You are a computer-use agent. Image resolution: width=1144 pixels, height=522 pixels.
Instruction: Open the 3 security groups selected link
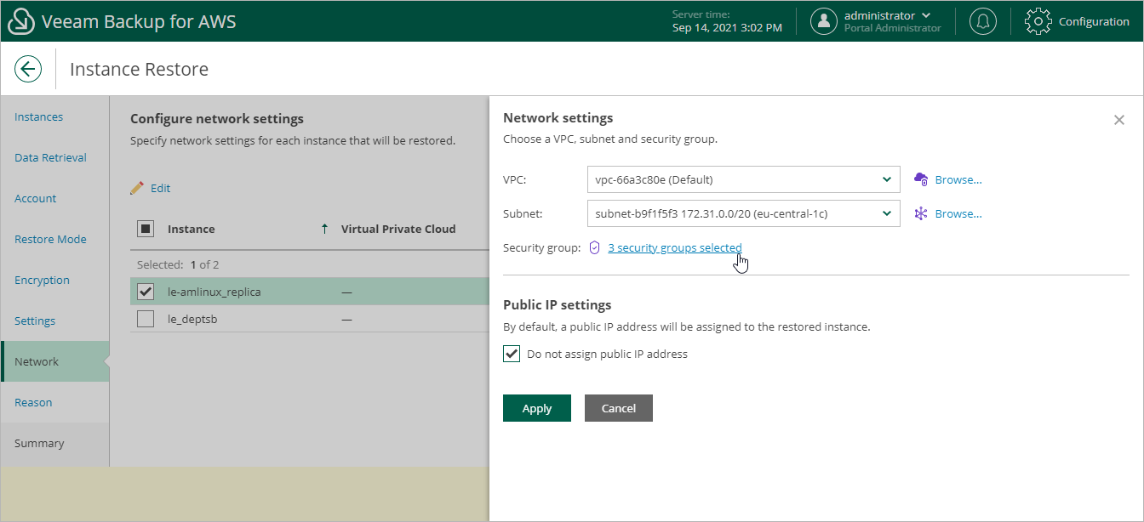point(674,247)
